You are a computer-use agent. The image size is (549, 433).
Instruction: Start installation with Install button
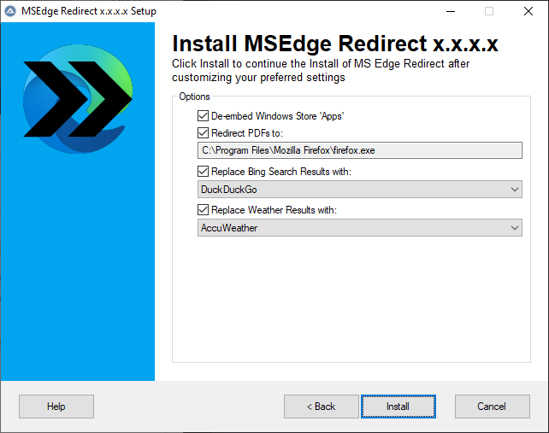pyautogui.click(x=398, y=407)
